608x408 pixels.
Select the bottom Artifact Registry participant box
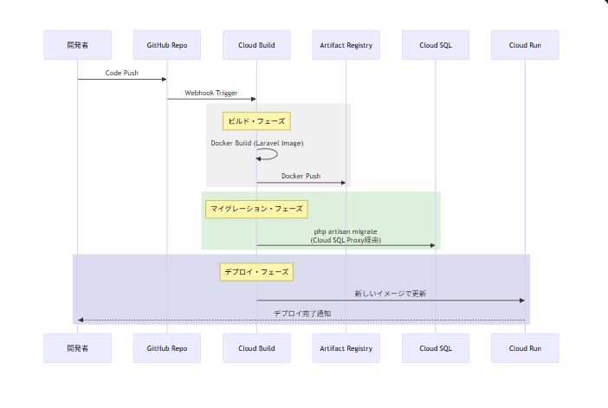coord(346,348)
